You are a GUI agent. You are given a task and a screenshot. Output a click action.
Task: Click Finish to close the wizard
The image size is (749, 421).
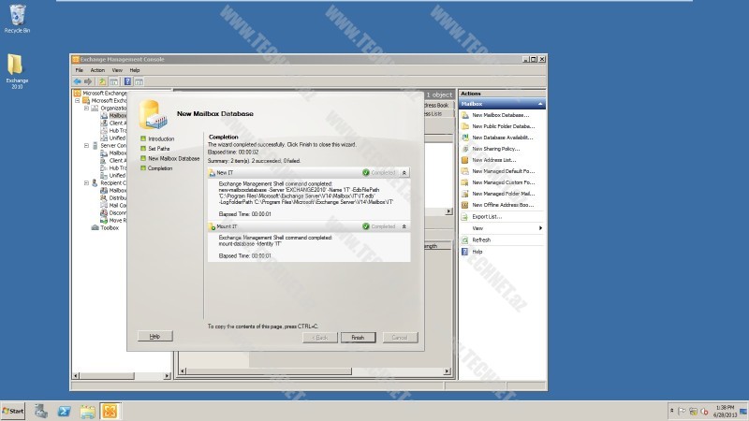tap(358, 337)
